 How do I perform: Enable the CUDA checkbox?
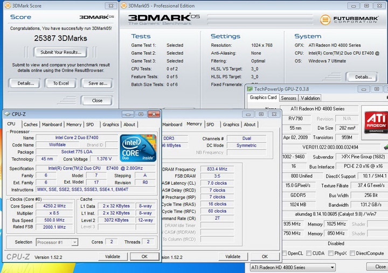pos(309,253)
